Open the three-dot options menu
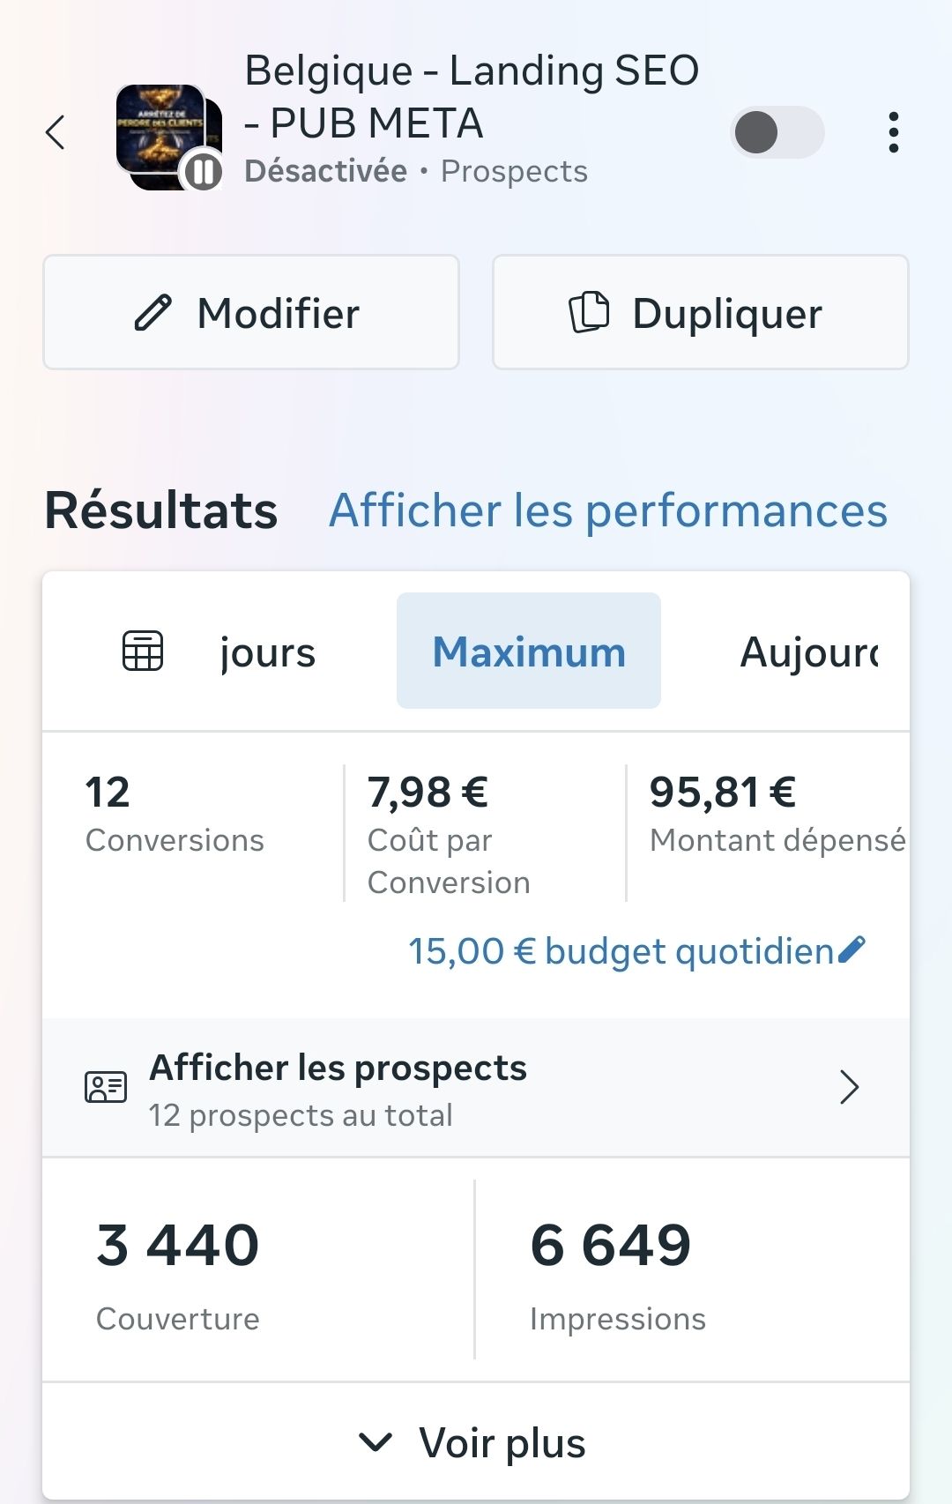 click(x=893, y=133)
